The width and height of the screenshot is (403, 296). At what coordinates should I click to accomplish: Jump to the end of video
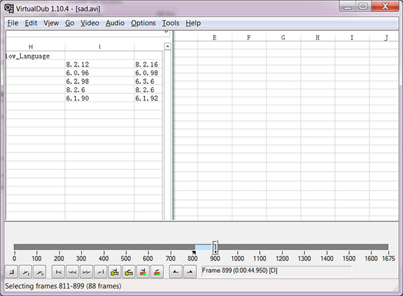pyautogui.click(x=101, y=272)
